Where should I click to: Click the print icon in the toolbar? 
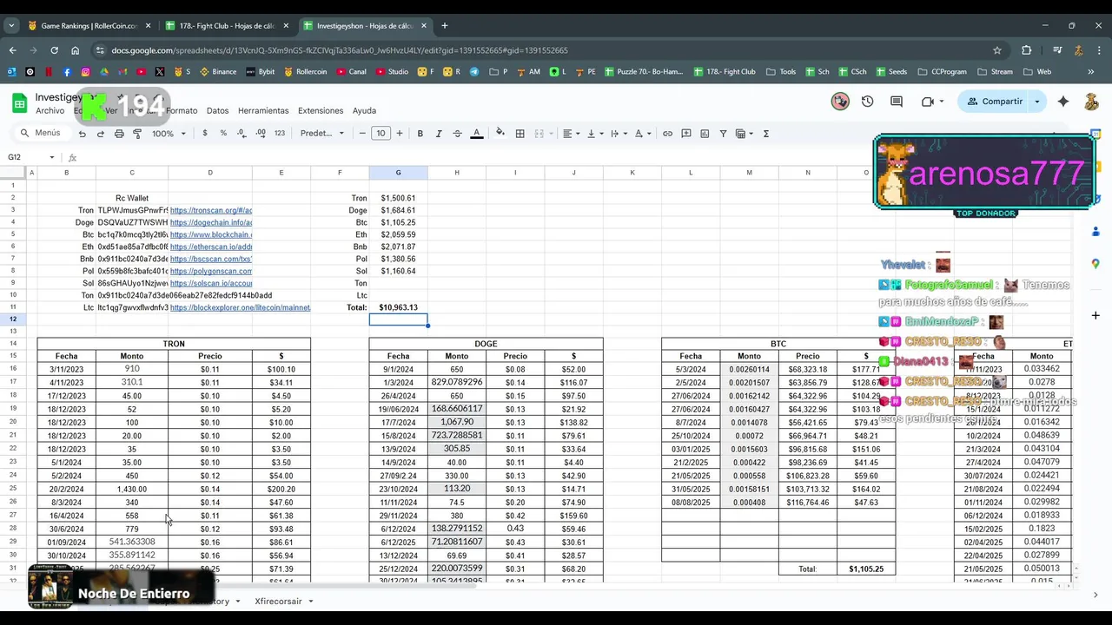coord(119,134)
